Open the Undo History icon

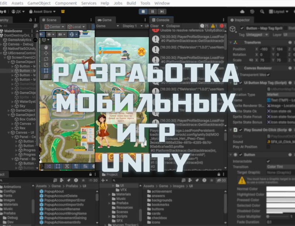[252, 12]
